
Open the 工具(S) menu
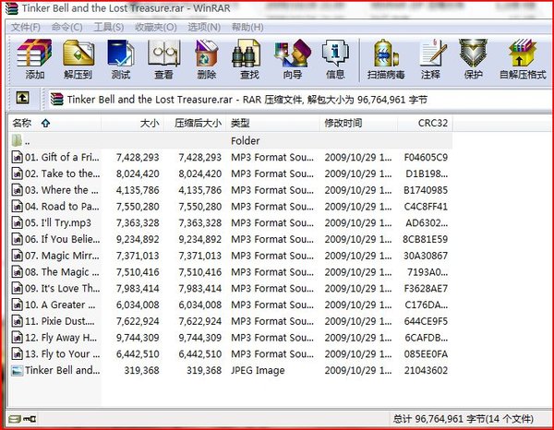click(x=108, y=27)
